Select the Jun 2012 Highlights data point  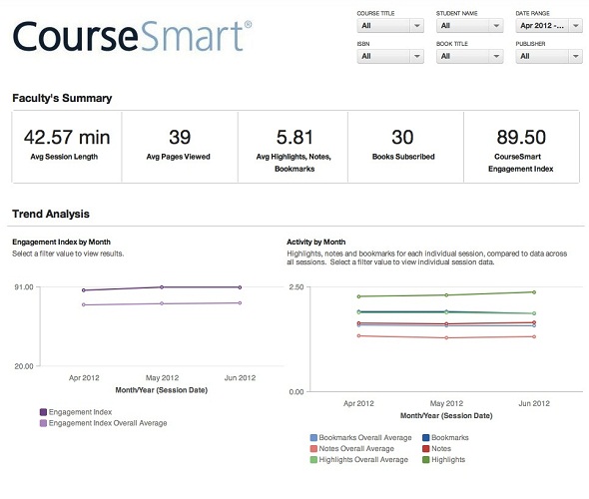click(534, 292)
